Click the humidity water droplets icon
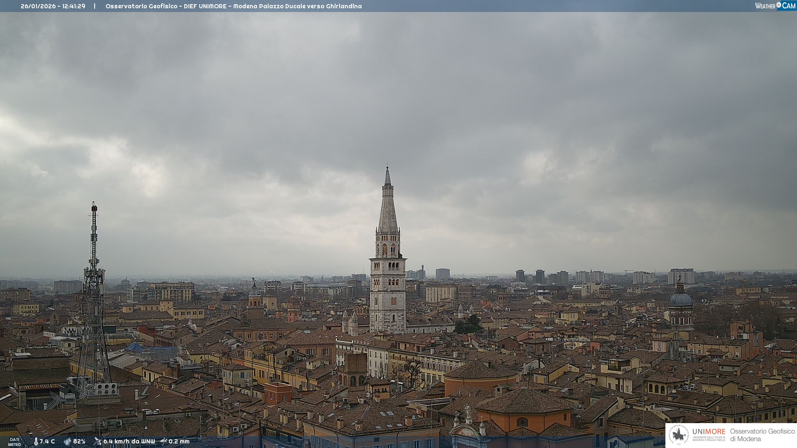The height and width of the screenshot is (448, 797). coord(67,441)
